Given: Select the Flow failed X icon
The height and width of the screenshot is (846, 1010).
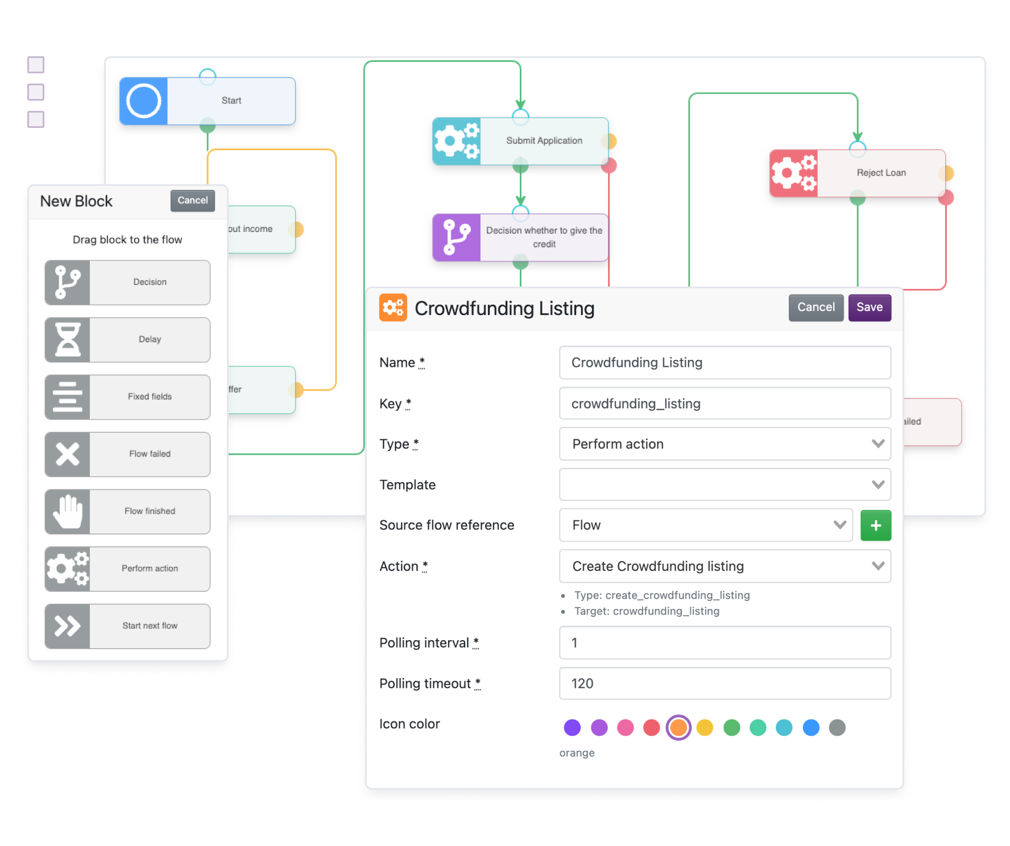Looking at the screenshot, I should tap(67, 454).
